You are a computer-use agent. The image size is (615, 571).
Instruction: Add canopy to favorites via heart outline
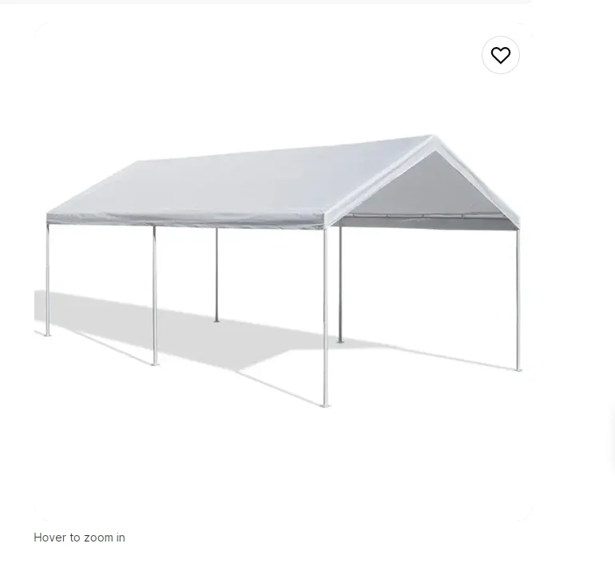pos(501,55)
